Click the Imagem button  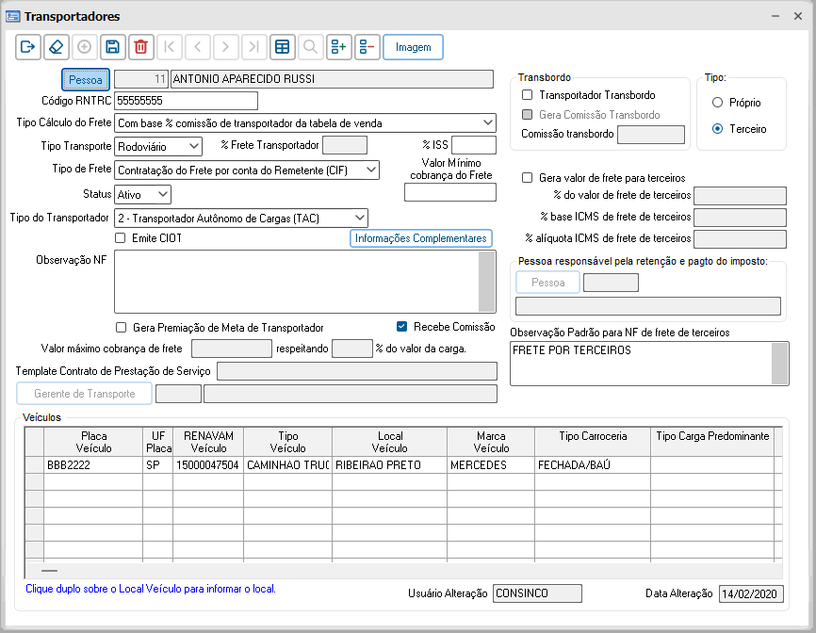pos(413,47)
